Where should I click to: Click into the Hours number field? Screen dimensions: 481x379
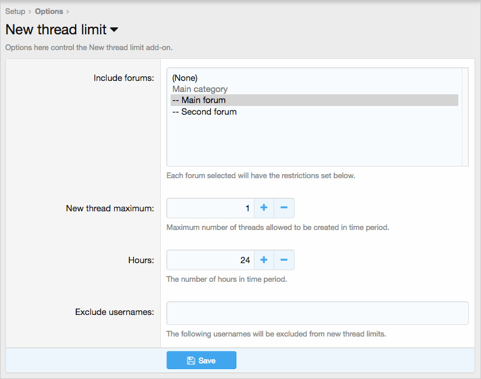[x=210, y=260]
